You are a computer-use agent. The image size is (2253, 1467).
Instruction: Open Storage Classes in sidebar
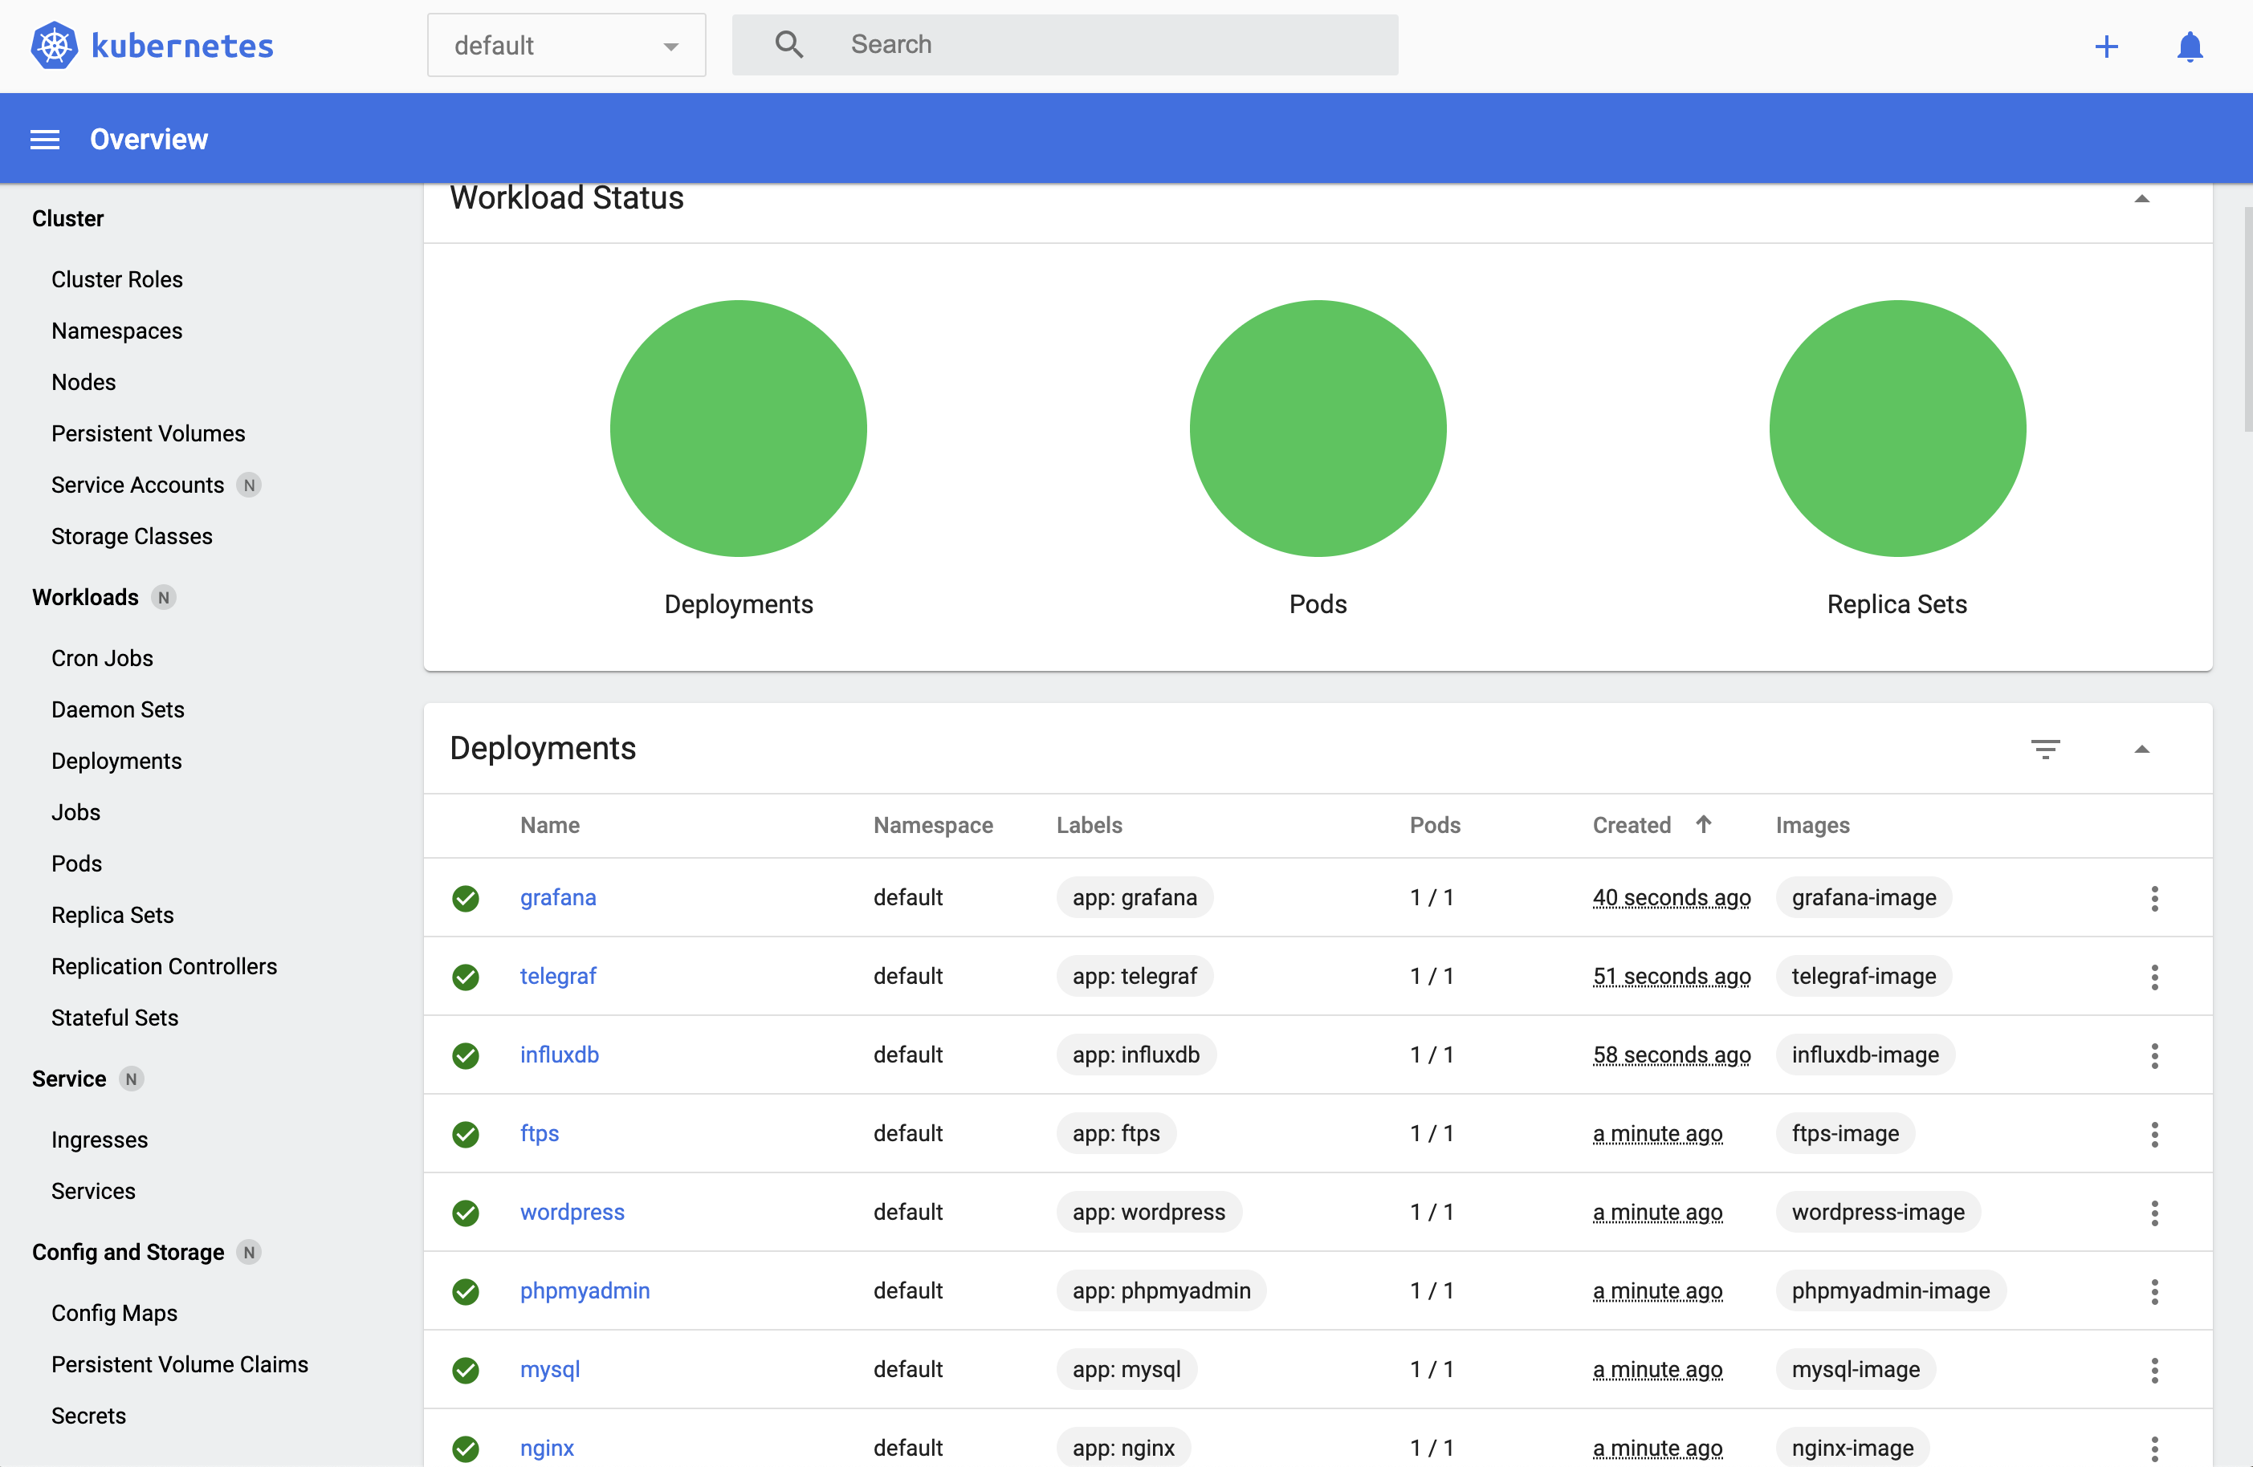click(132, 536)
